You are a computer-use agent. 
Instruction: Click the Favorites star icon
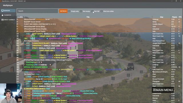(3, 15)
